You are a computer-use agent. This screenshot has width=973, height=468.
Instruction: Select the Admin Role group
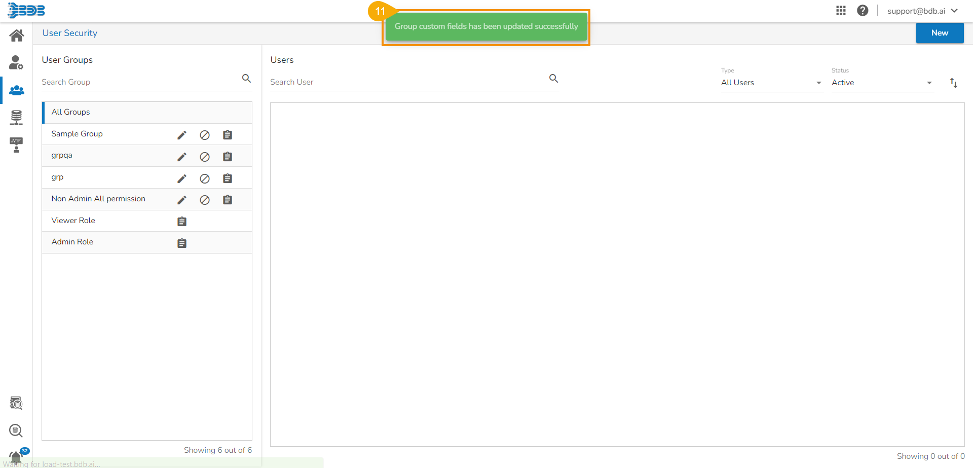pos(72,242)
